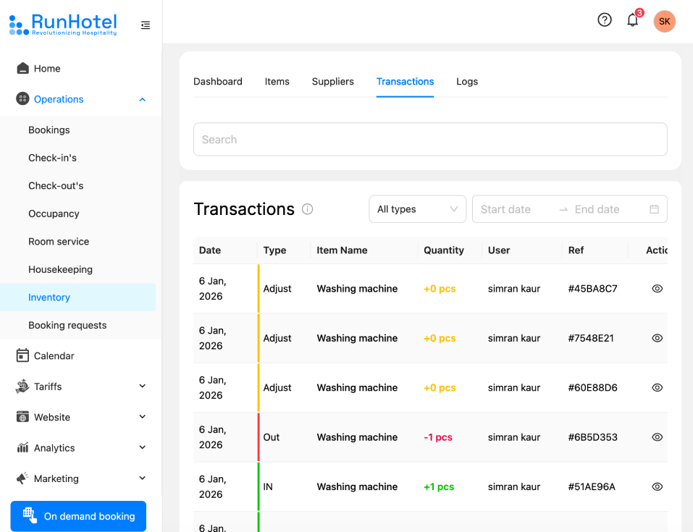Open the help question mark icon

coord(605,20)
